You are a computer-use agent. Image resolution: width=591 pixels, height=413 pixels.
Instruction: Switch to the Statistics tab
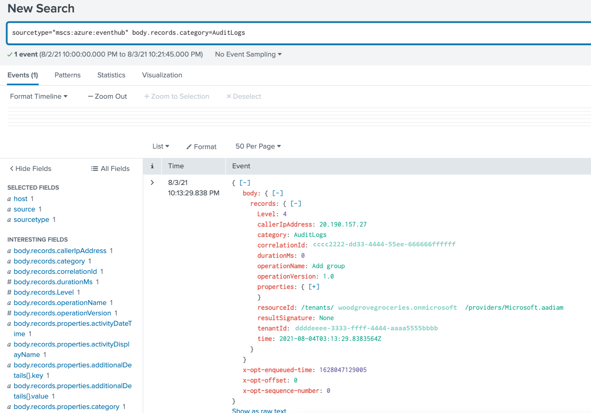pos(111,75)
